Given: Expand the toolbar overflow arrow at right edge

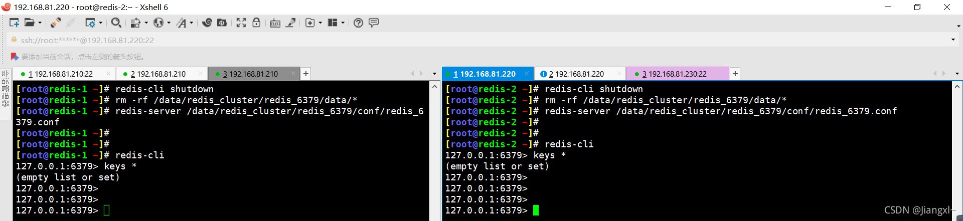Looking at the screenshot, I should coord(958,26).
